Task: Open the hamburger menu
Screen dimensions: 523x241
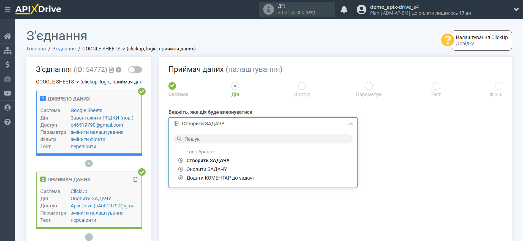Action: click(x=7, y=9)
